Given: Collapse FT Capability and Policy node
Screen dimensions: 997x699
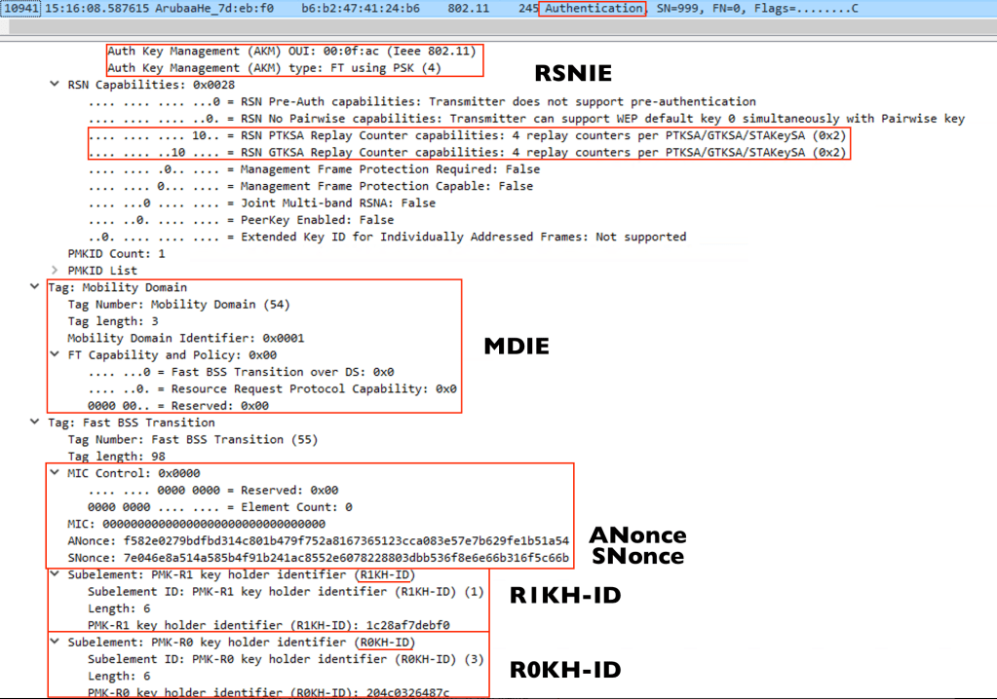Looking at the screenshot, I should point(55,354).
